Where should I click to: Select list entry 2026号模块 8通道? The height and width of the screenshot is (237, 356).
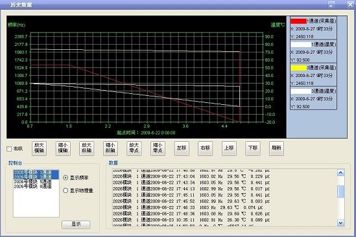coord(36,186)
